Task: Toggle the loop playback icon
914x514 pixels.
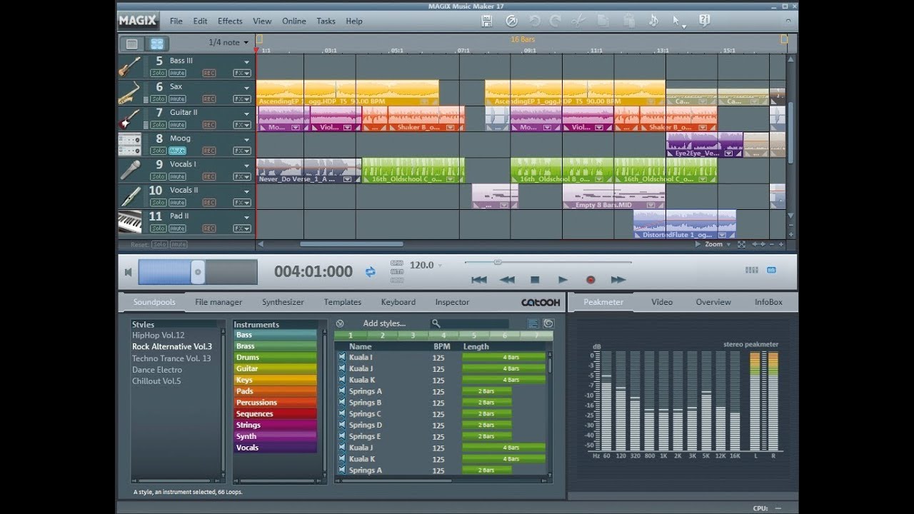Action: click(x=370, y=271)
